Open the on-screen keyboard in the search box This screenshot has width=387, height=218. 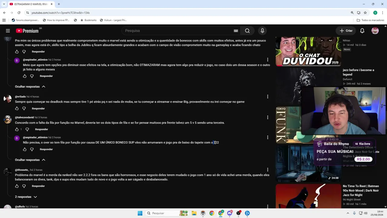236,31
